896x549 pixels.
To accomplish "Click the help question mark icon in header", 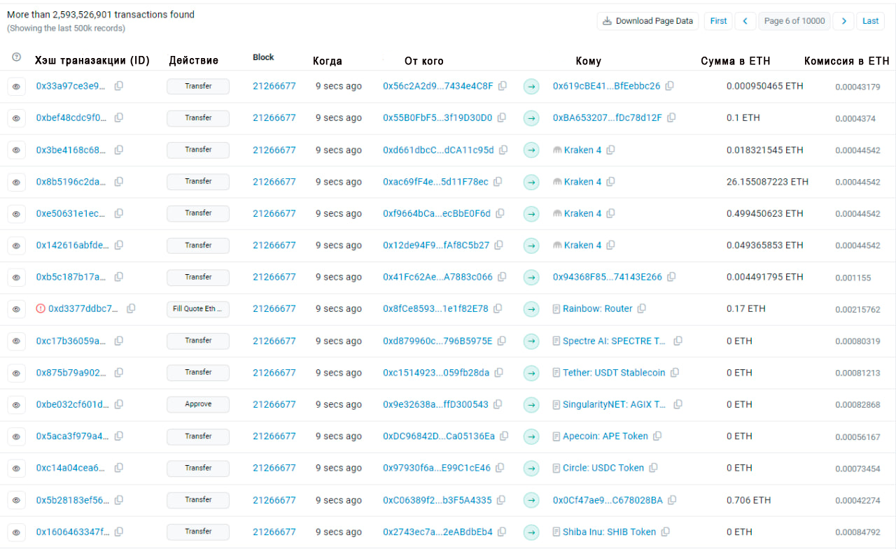I will [17, 57].
